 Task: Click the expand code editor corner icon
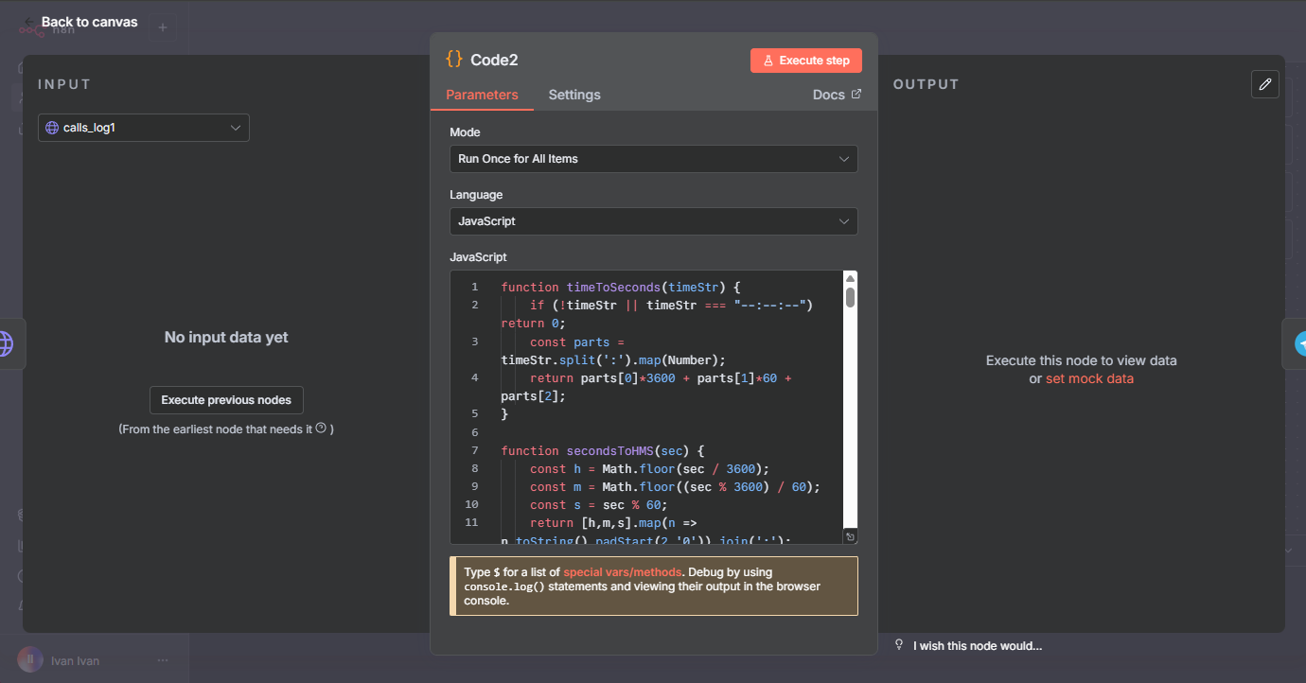tap(850, 536)
